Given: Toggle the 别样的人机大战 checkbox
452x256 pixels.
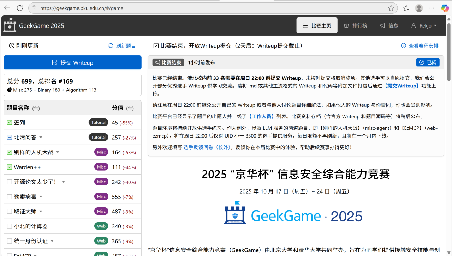Looking at the screenshot, I should [x=10, y=152].
